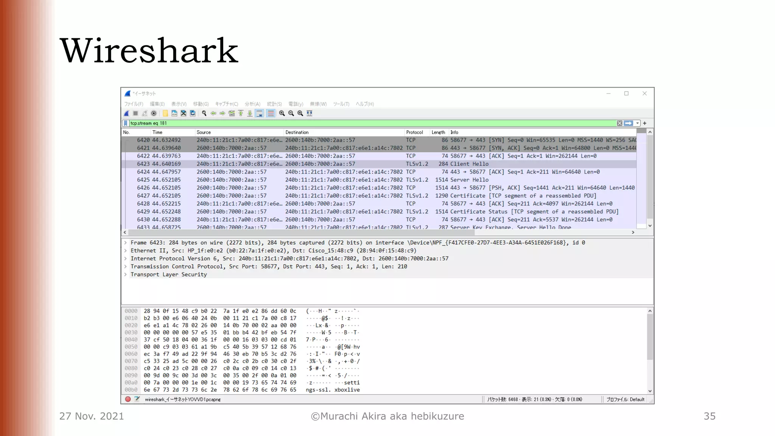The image size is (775, 436).
Task: Open 分析(A) menu
Action: point(252,104)
